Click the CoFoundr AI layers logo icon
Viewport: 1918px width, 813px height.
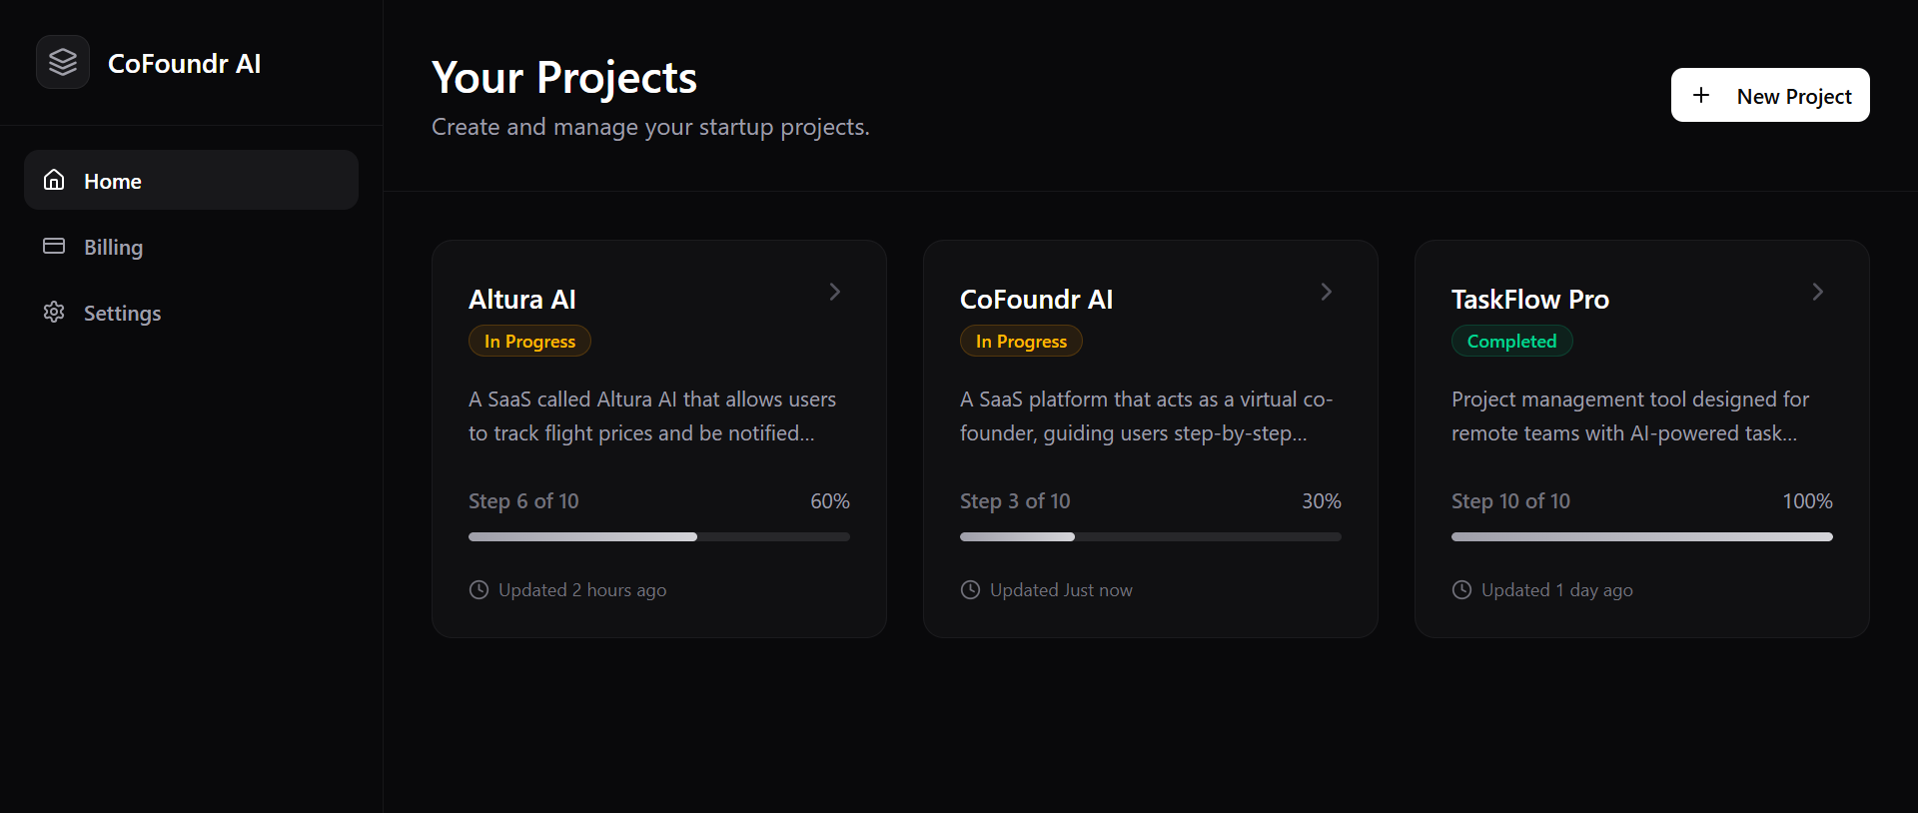tap(62, 62)
